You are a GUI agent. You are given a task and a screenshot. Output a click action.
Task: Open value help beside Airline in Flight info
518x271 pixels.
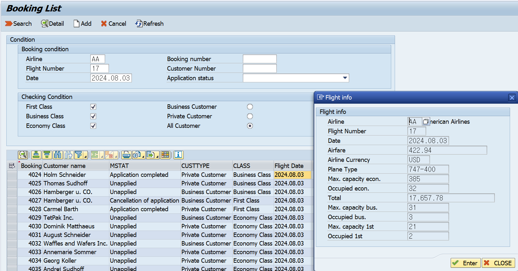[x=426, y=122]
